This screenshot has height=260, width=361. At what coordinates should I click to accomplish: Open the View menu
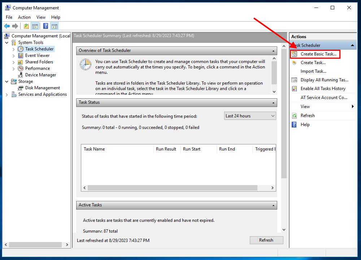[x=41, y=17]
